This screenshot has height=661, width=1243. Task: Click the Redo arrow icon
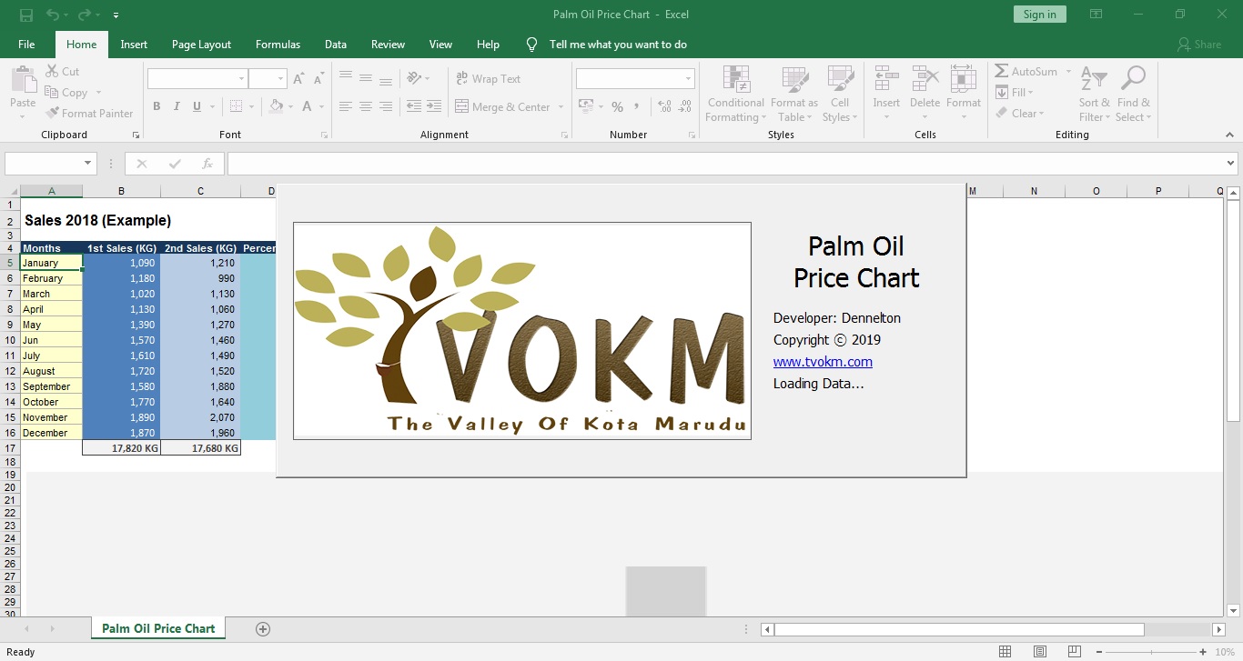tap(85, 15)
